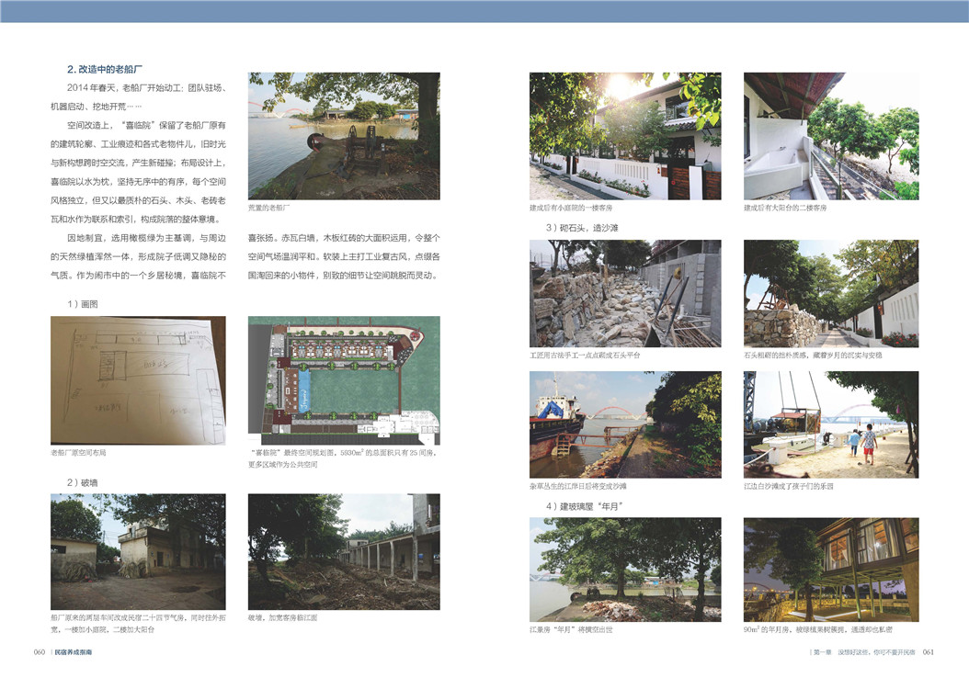969x689 pixels.
Task: Select the rough stone wall pathway photo
Action: [831, 293]
